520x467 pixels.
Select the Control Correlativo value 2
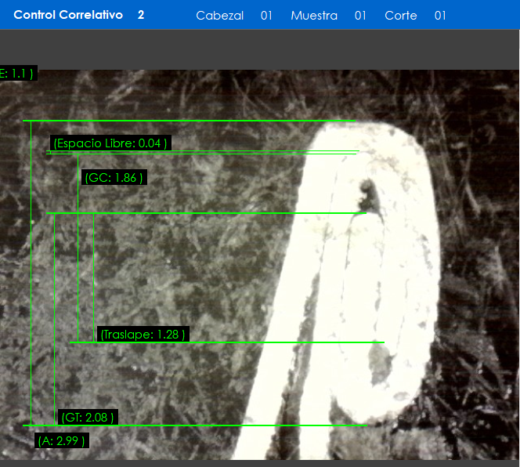point(141,15)
